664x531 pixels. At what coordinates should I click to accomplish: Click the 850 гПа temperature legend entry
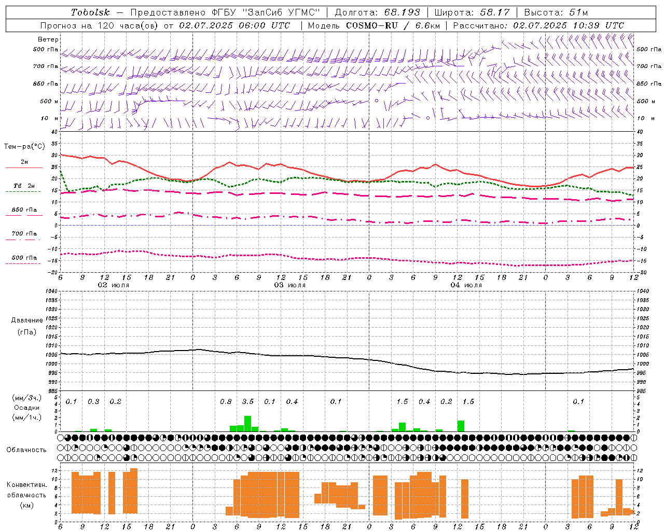(x=24, y=210)
